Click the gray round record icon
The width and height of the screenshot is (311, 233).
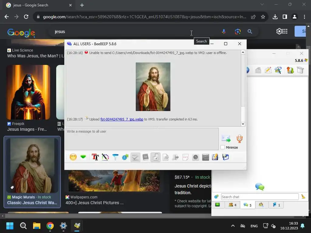point(196,157)
